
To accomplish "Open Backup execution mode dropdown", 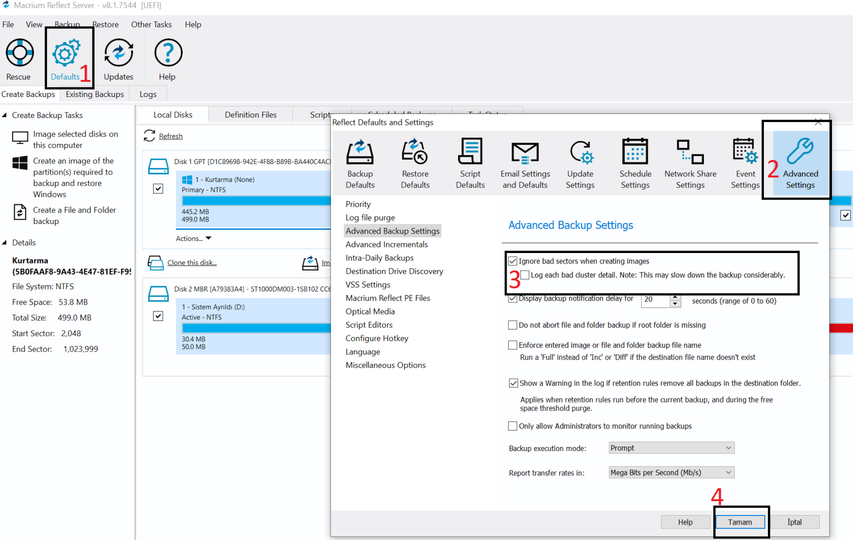I will 671,448.
